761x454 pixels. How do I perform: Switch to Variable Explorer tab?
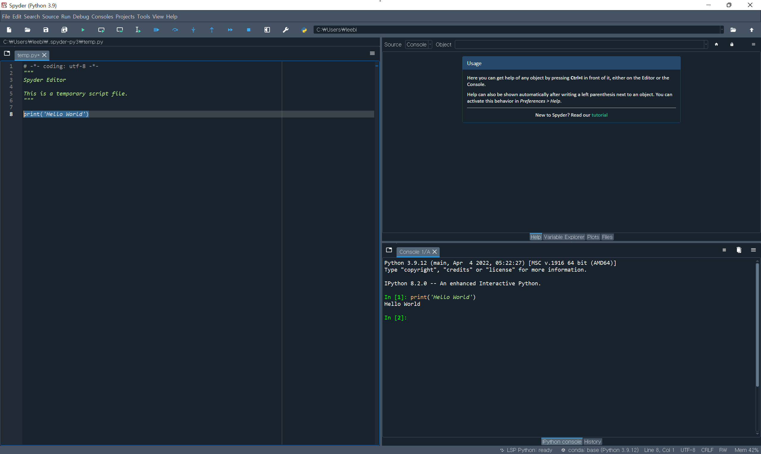(x=564, y=237)
